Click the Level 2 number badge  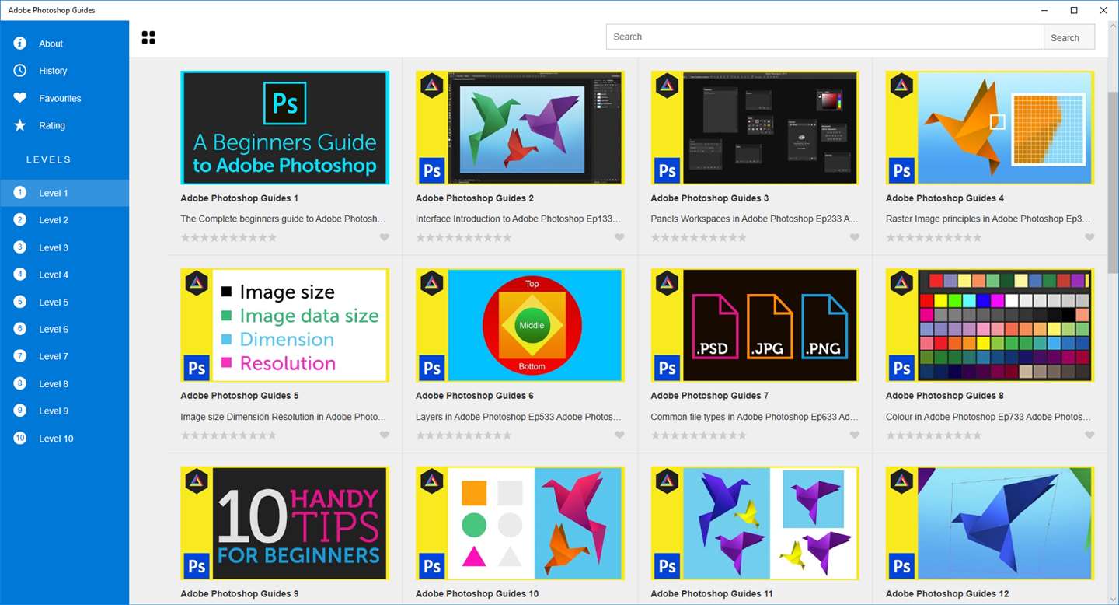[x=20, y=220]
